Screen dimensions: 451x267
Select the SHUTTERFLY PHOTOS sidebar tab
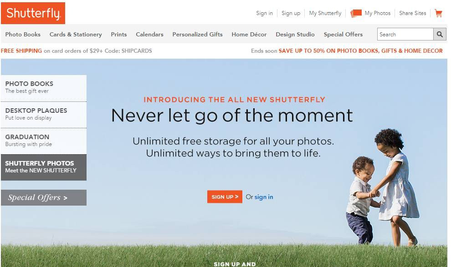click(x=44, y=167)
